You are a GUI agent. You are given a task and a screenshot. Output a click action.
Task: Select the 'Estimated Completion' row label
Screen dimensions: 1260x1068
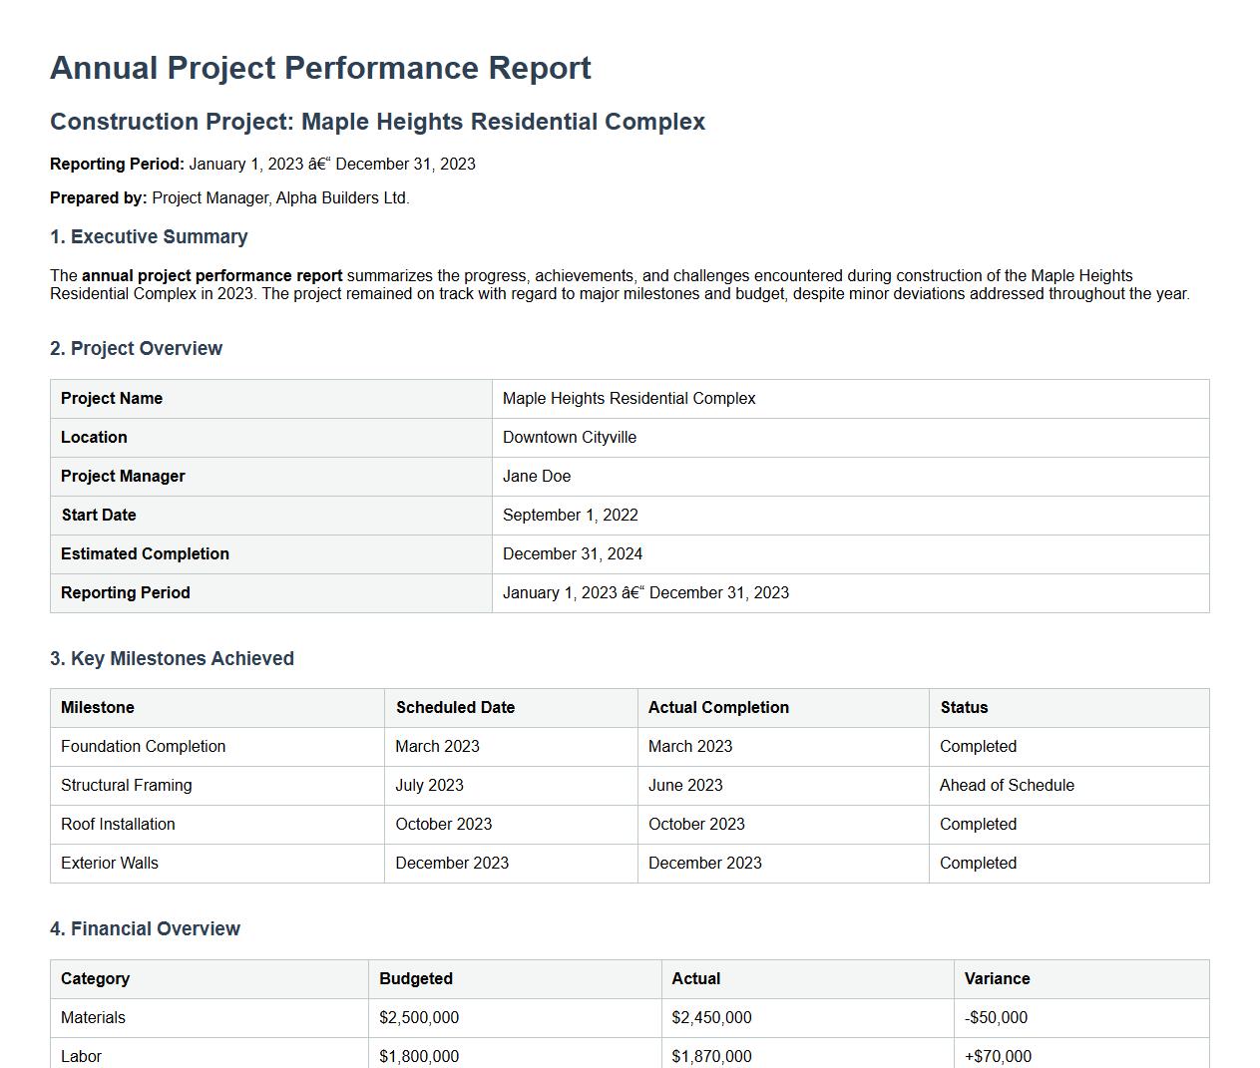pyautogui.click(x=145, y=553)
